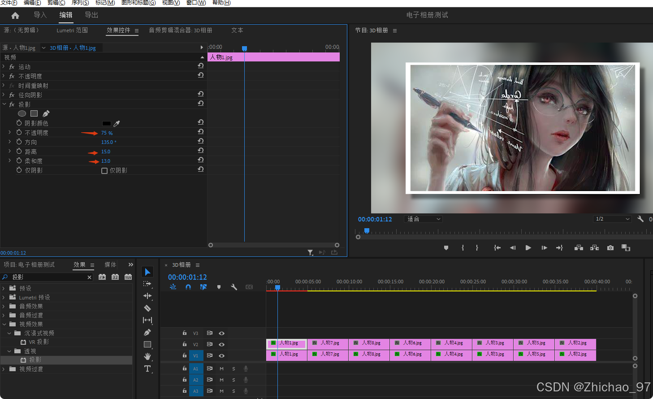This screenshot has height=399, width=653.
Task: Select the Selection arrow tool
Action: tap(147, 272)
